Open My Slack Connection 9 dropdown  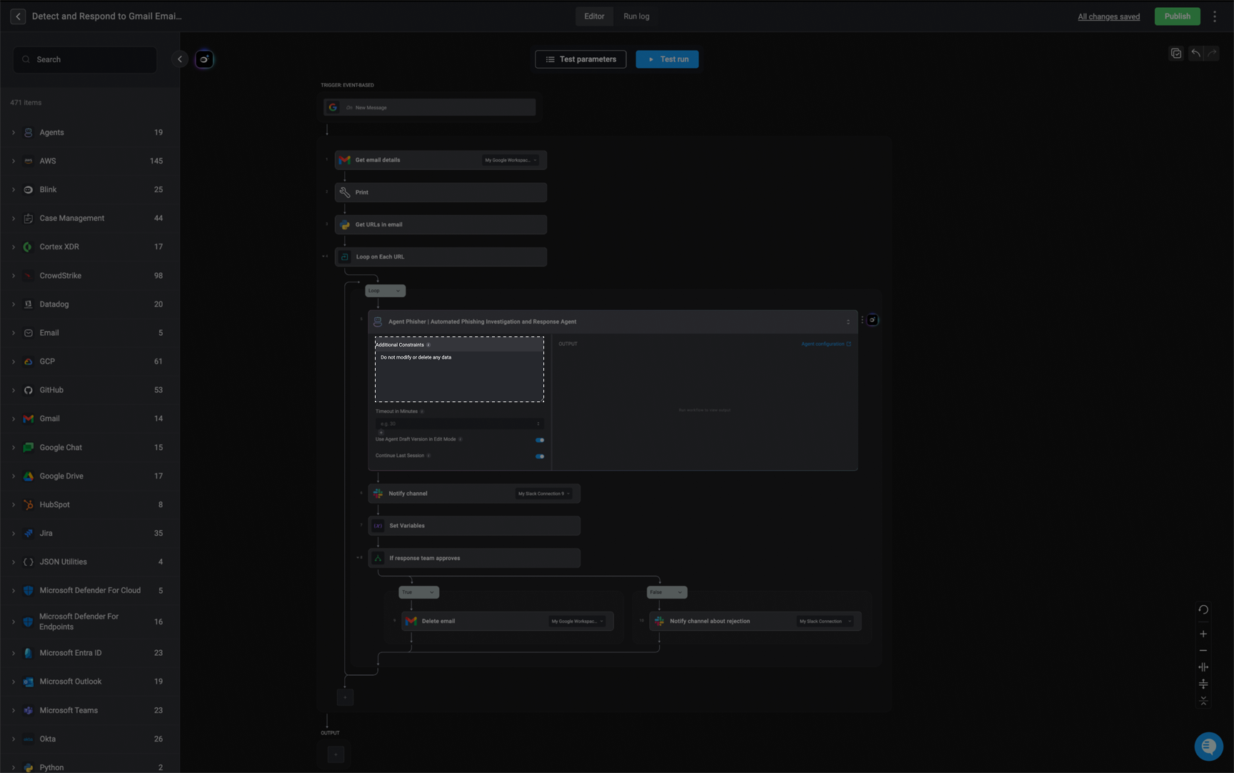[x=544, y=494]
